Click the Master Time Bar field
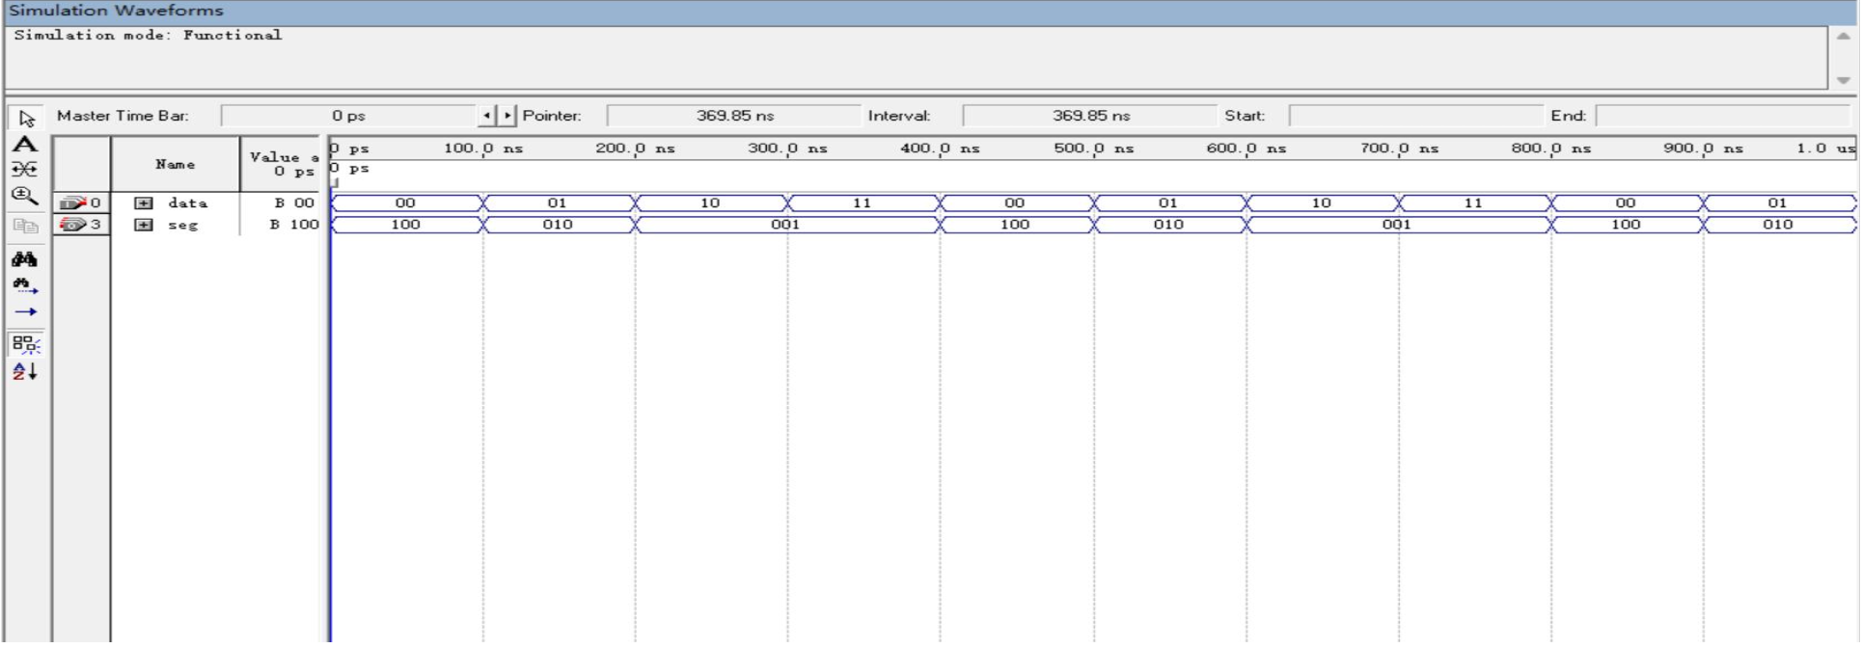The image size is (1862, 648). point(348,116)
